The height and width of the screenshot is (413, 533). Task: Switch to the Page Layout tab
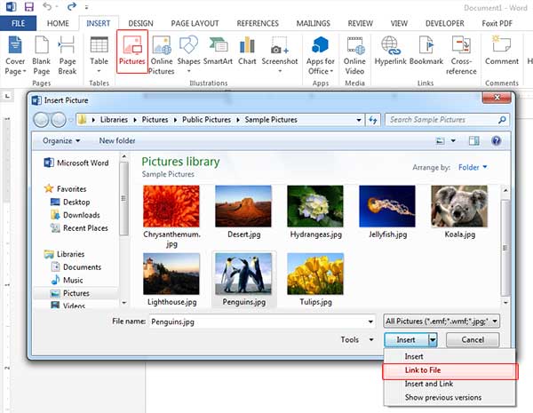[x=196, y=22]
